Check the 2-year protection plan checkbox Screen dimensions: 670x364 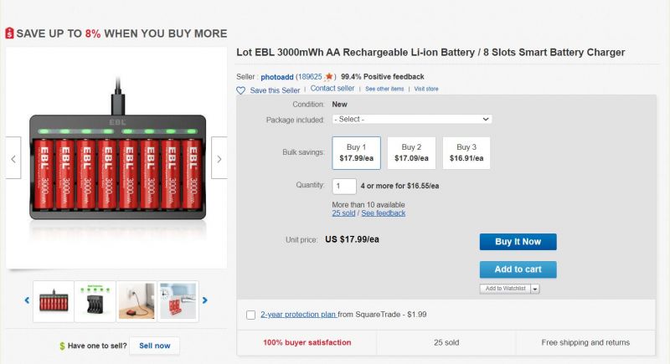250,315
